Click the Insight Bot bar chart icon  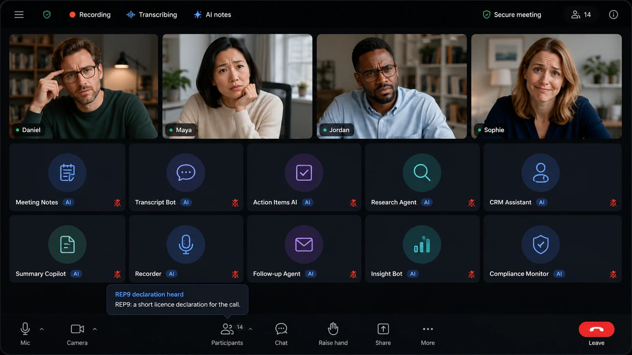coord(422,244)
